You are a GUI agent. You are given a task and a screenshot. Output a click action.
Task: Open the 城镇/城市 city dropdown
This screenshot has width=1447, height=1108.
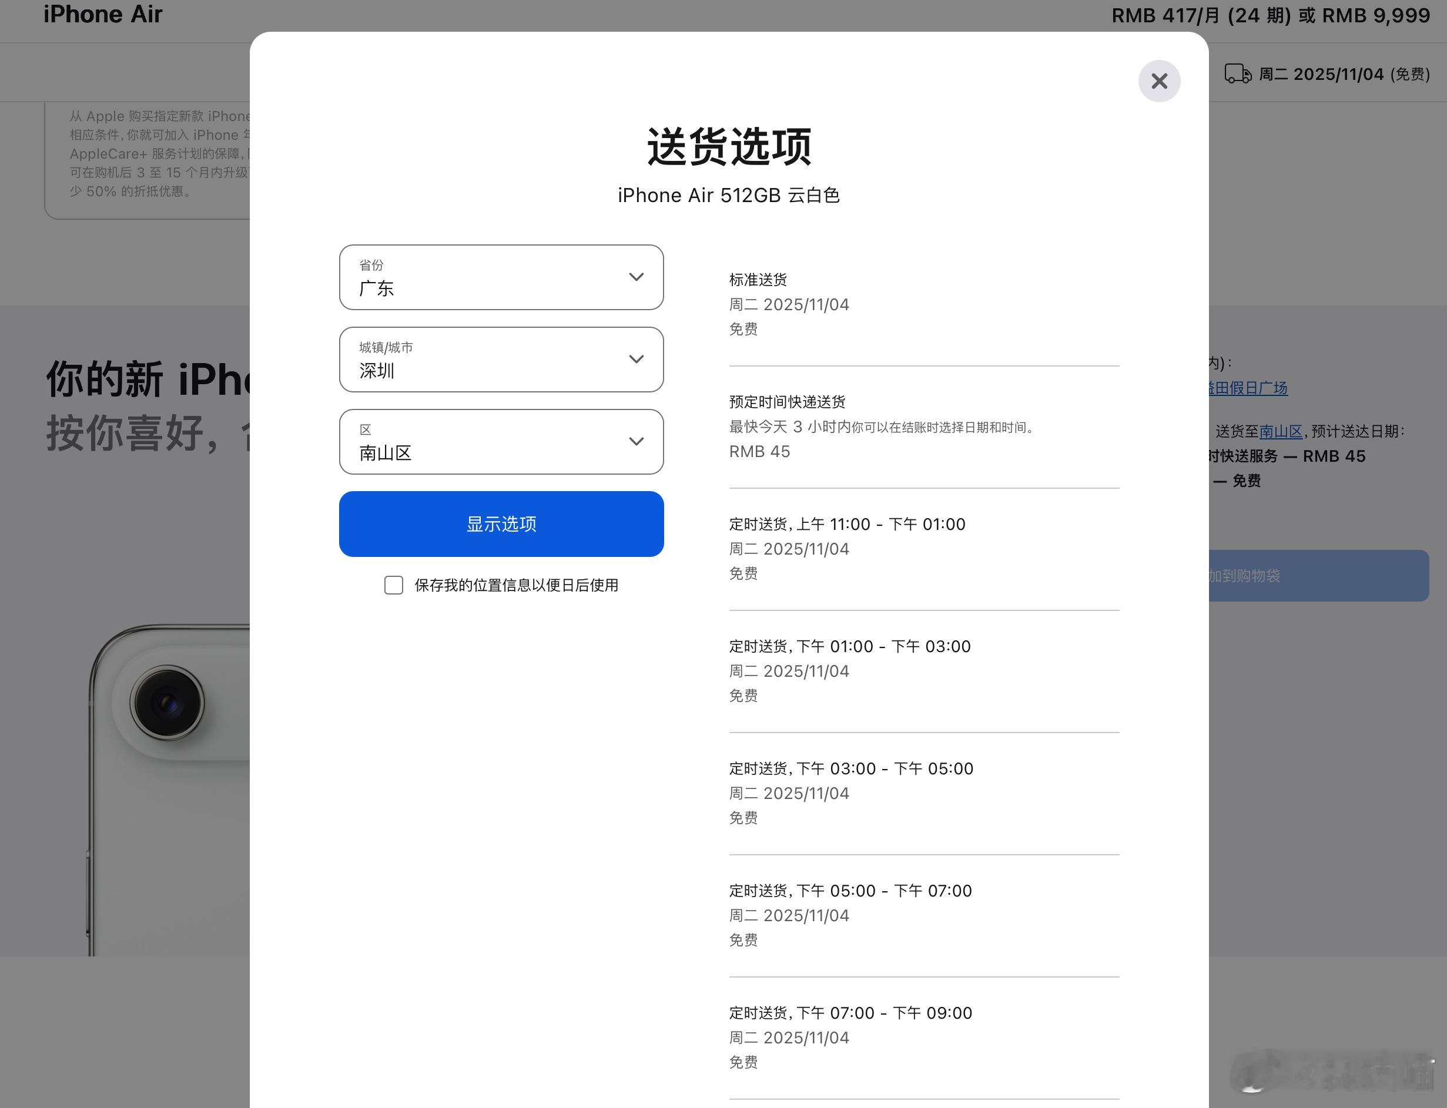tap(501, 360)
